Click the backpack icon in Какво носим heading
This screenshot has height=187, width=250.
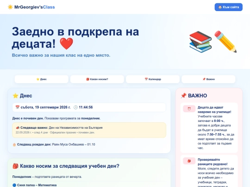click(x=15, y=166)
